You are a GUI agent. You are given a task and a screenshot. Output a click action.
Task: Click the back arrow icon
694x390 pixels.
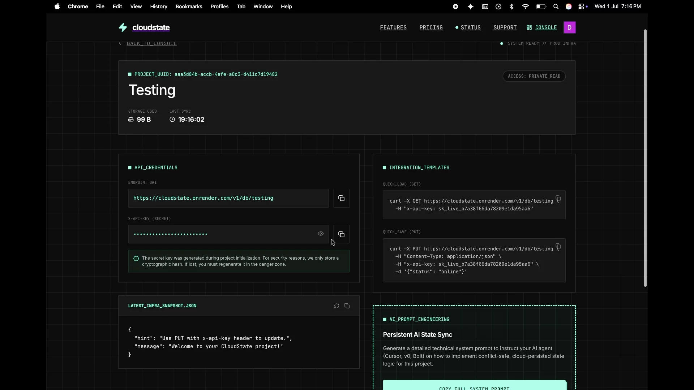point(121,43)
